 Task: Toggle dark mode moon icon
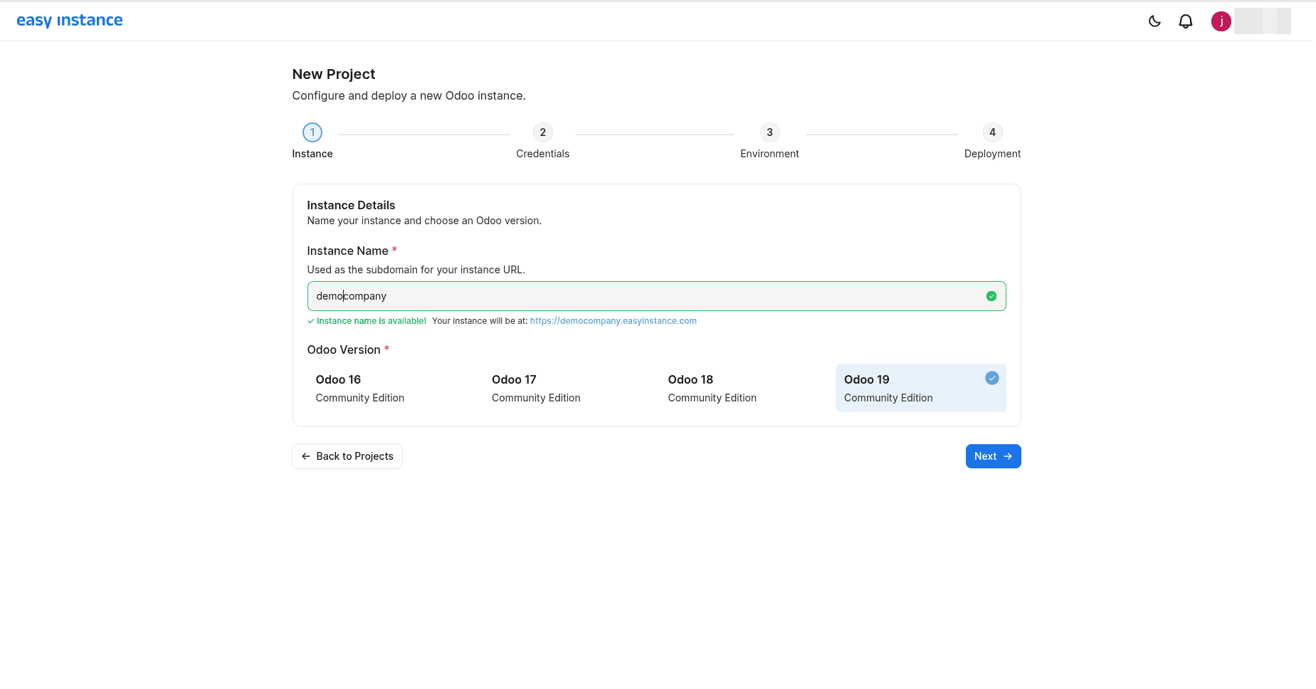1154,21
